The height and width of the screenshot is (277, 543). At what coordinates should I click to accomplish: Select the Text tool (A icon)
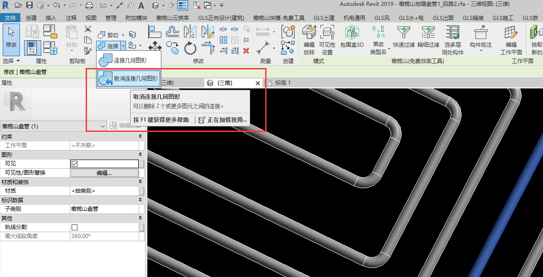click(x=141, y=5)
